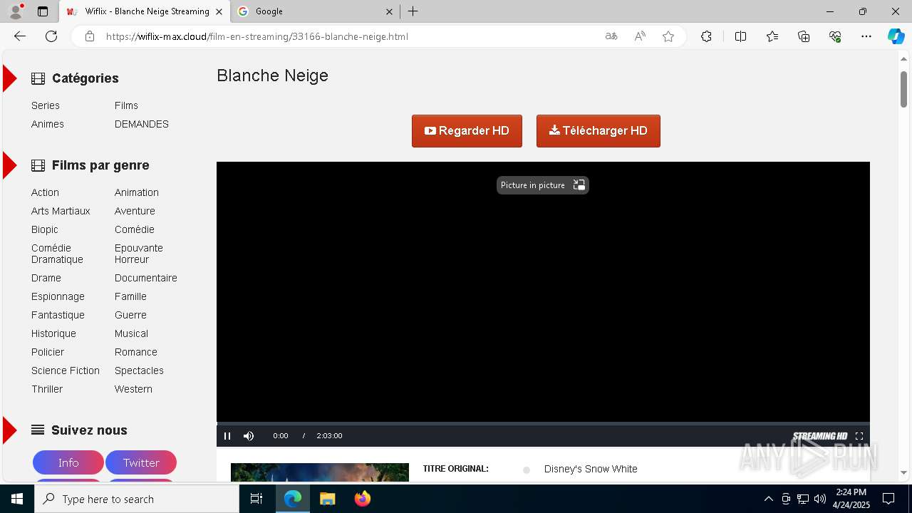Toggle split screen view

[740, 36]
